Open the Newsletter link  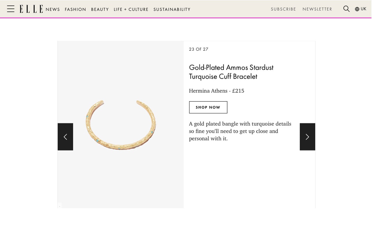[317, 9]
